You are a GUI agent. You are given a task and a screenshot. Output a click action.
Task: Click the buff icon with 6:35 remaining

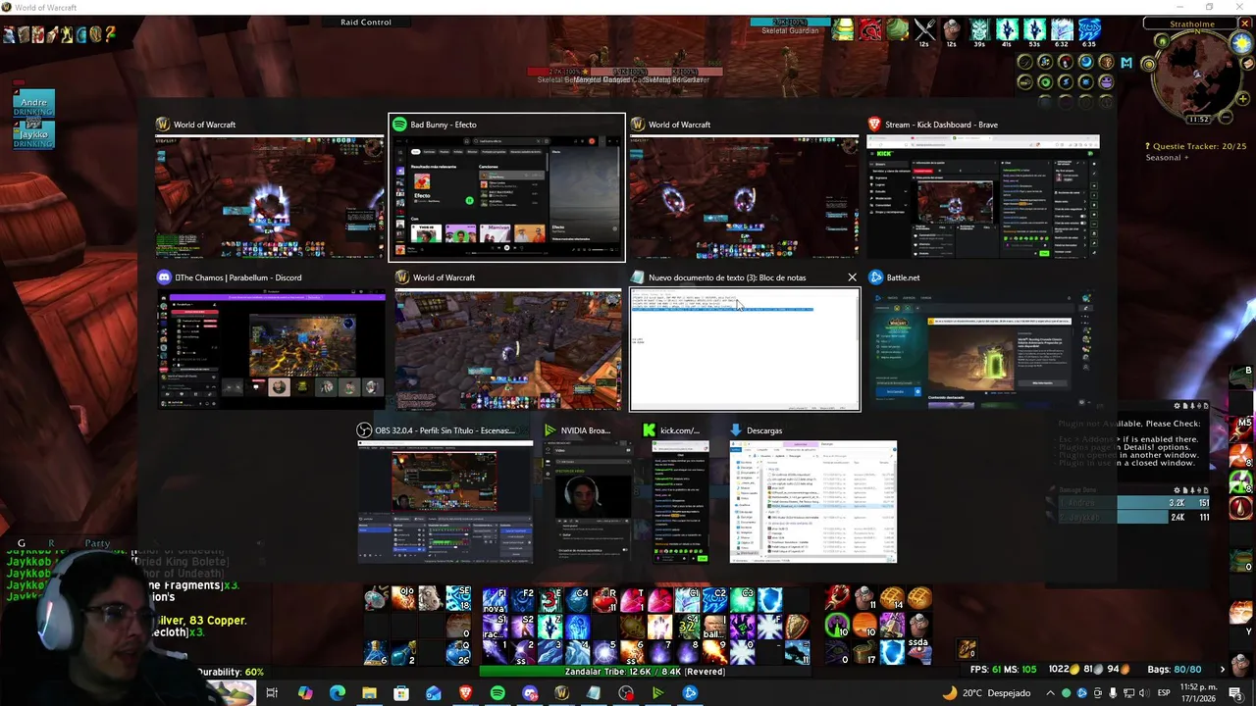[x=1089, y=29]
